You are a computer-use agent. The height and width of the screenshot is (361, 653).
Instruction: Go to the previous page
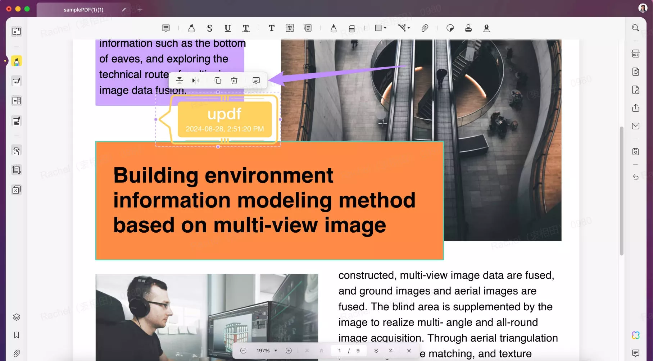[322, 351]
